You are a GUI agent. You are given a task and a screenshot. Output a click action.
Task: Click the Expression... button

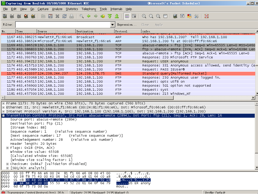[127, 25]
